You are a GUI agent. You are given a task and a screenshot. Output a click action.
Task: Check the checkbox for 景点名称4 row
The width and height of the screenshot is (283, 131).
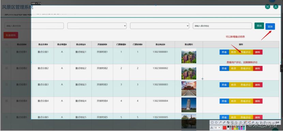pyautogui.click(x=6, y=101)
